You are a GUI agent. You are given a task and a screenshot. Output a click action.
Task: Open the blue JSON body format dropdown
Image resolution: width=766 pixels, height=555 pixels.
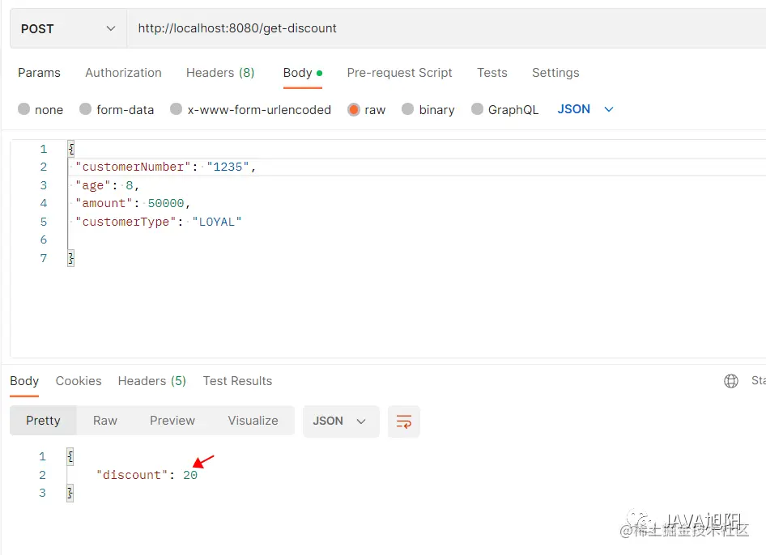click(x=585, y=109)
